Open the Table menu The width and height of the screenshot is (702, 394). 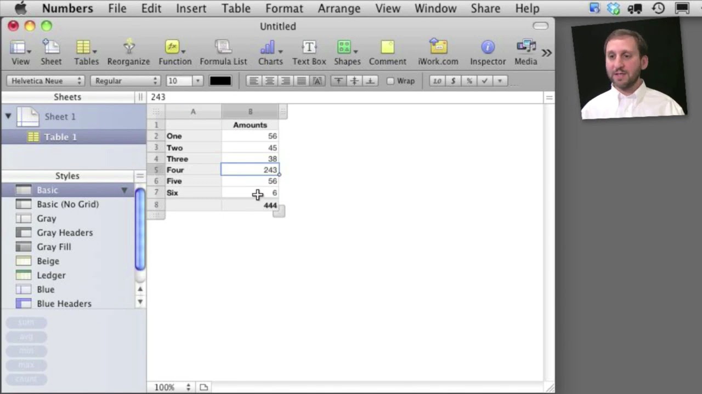coord(236,8)
